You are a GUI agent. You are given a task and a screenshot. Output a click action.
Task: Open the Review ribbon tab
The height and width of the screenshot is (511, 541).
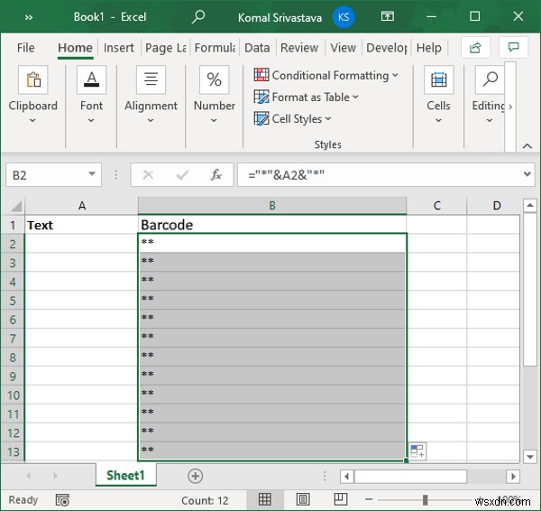(298, 48)
